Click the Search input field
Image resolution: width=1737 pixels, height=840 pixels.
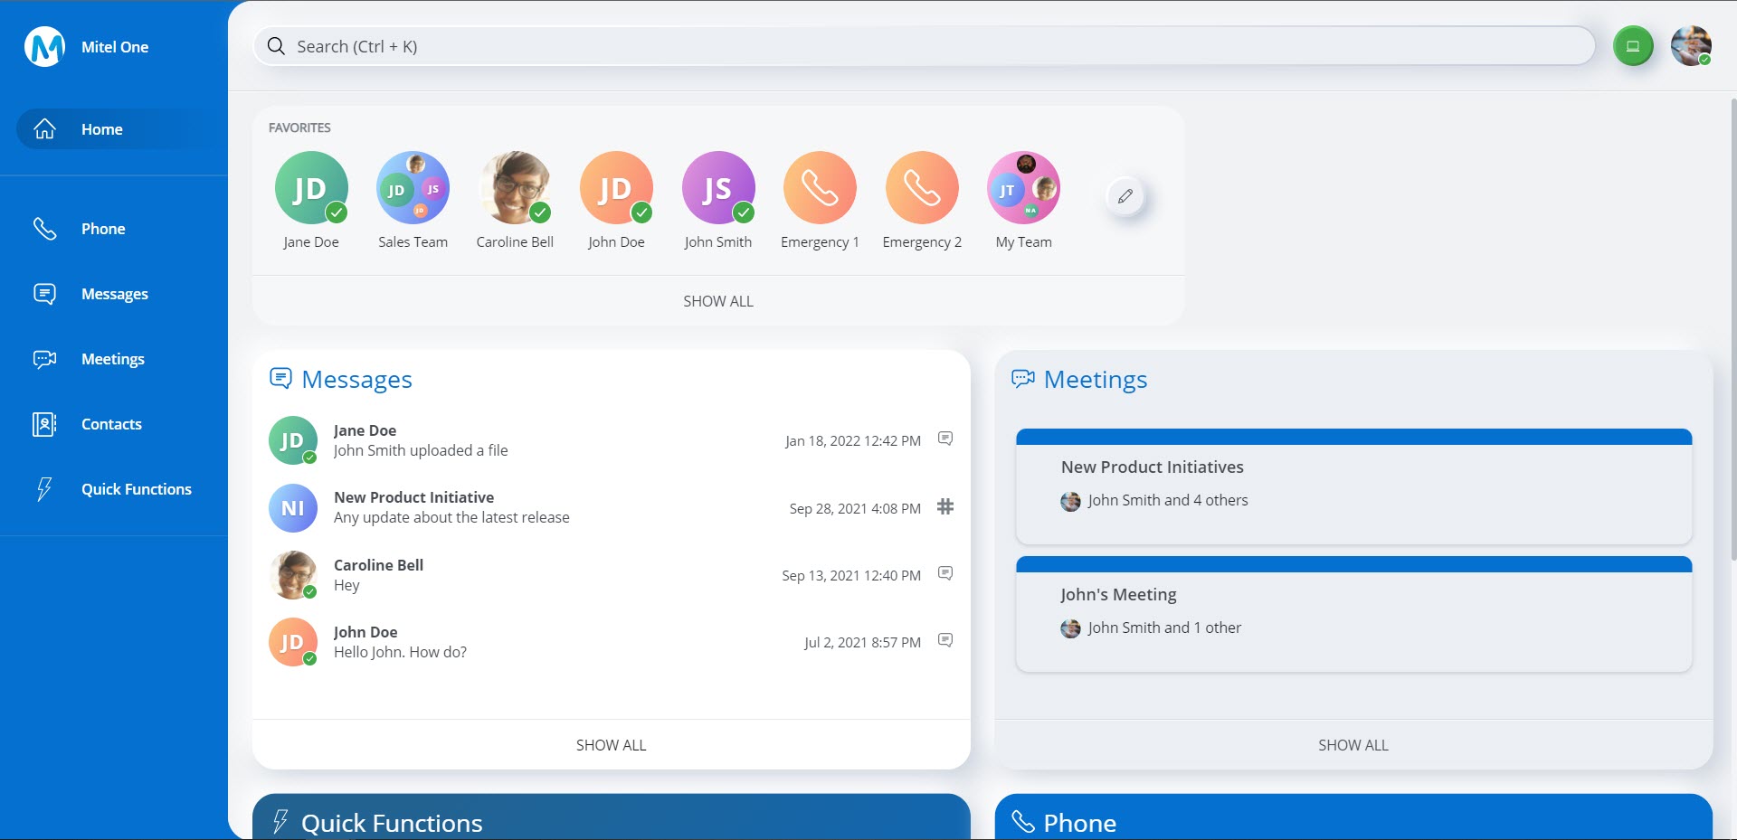[x=923, y=46]
